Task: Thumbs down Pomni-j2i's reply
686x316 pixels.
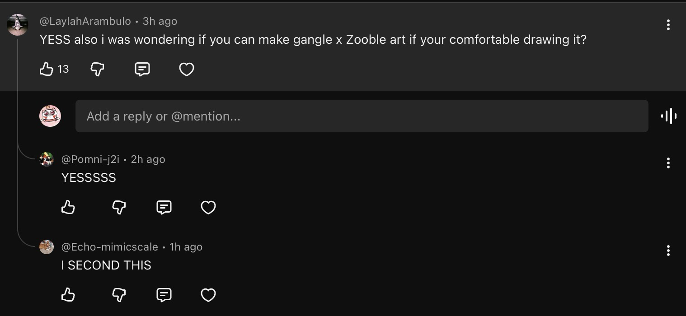Action: pyautogui.click(x=119, y=207)
